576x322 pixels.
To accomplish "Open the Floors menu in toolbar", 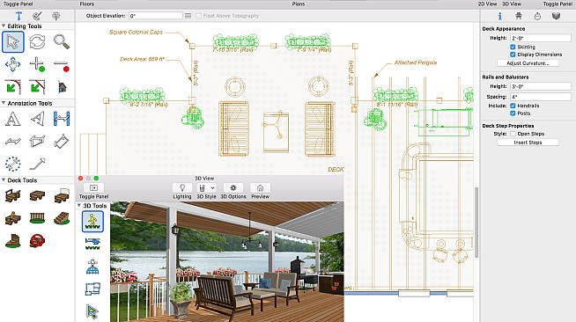I will (86, 4).
